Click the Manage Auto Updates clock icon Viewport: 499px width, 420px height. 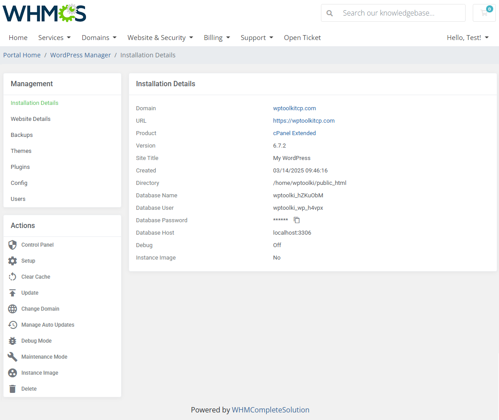point(12,325)
